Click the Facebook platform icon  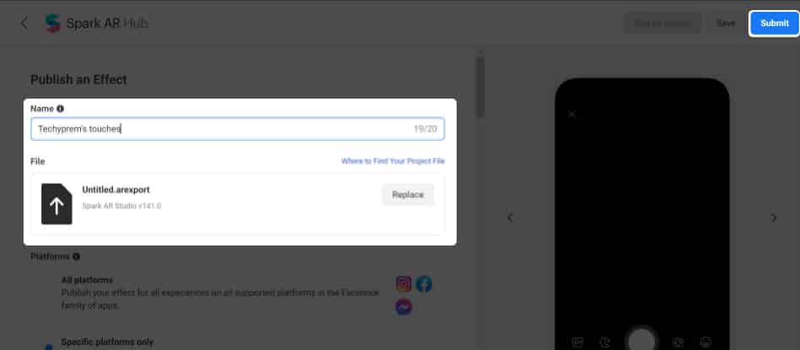pos(424,284)
